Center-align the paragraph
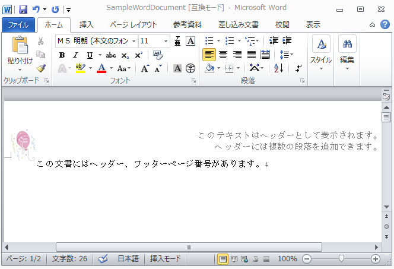Image resolution: width=394 pixels, height=269 pixels. pyautogui.click(x=223, y=55)
